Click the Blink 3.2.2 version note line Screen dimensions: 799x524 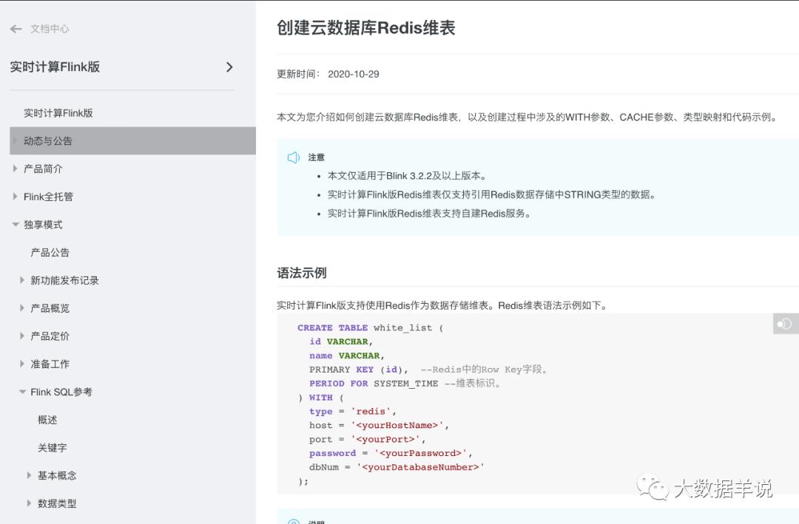tap(408, 176)
